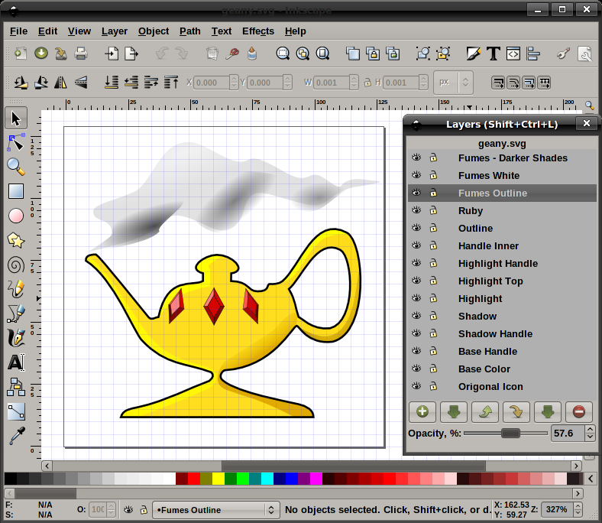This screenshot has height=523, width=602.
Task: Pick the Gradient tool
Action: click(16, 411)
